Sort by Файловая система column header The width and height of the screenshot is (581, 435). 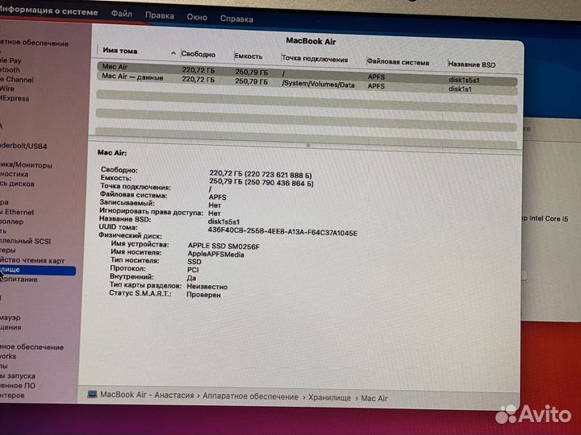point(398,62)
